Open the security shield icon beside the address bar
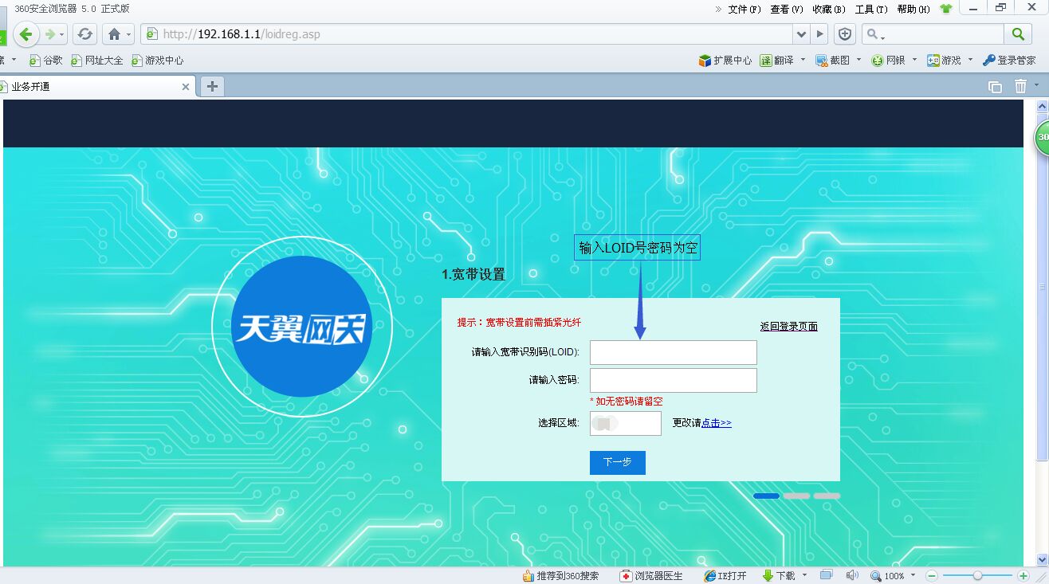This screenshot has height=584, width=1049. tap(845, 34)
